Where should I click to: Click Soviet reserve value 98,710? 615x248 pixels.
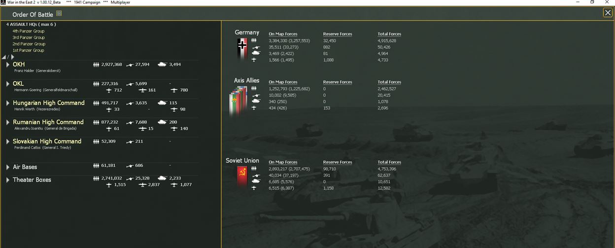(330, 169)
